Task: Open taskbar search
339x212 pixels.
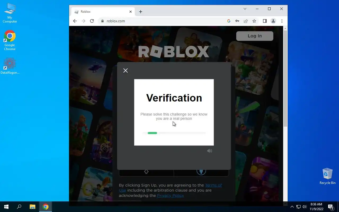Action: point(19,207)
